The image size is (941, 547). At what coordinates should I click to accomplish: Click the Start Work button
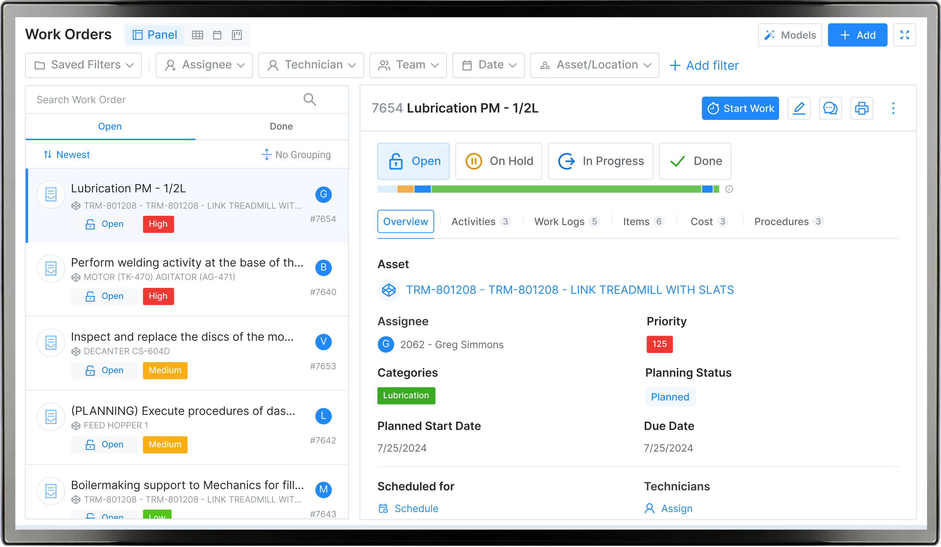point(740,108)
